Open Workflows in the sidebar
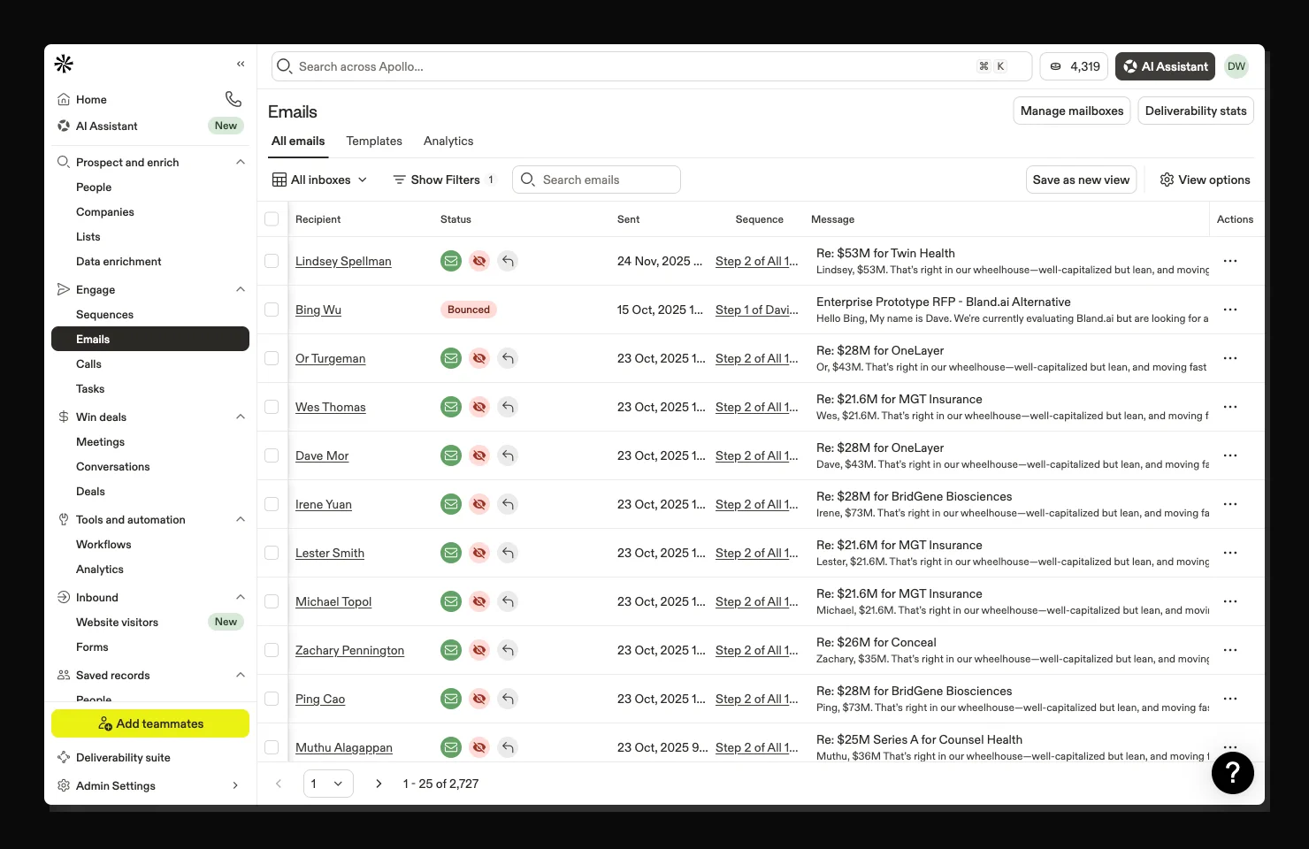The image size is (1309, 849). pos(103,545)
